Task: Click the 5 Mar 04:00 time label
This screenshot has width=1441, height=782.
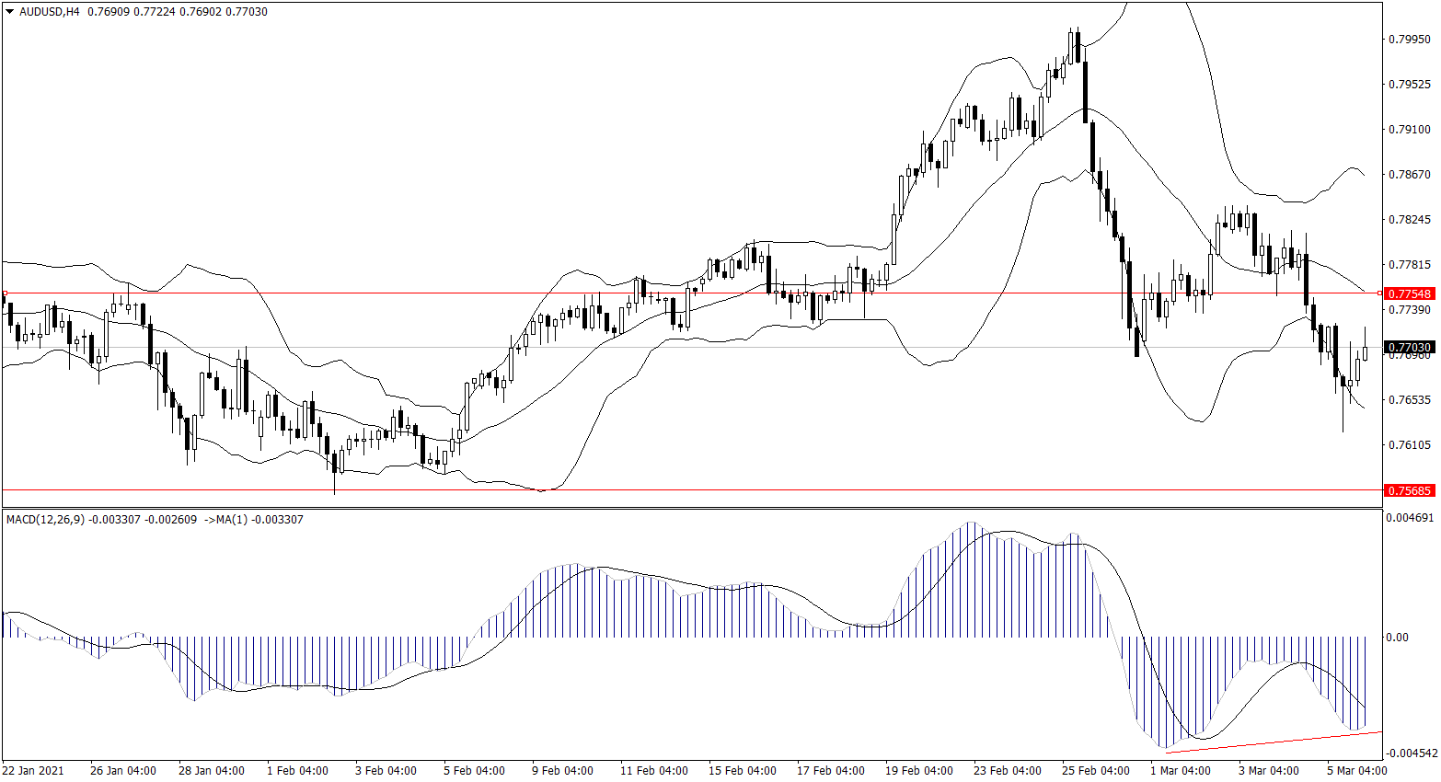Action: tap(1356, 770)
